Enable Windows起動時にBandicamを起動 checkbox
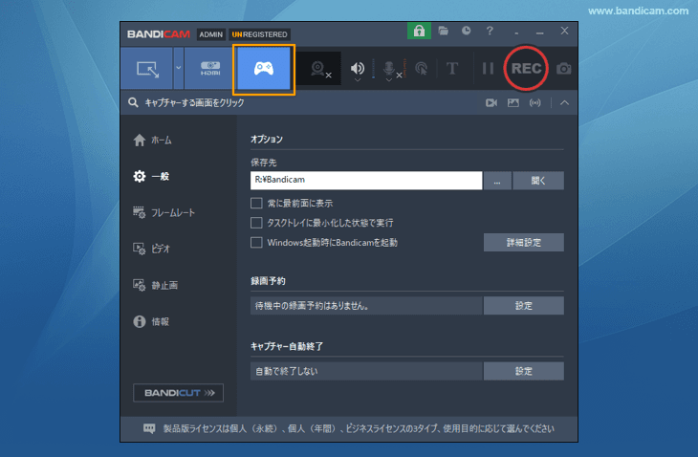The image size is (698, 457). click(256, 243)
